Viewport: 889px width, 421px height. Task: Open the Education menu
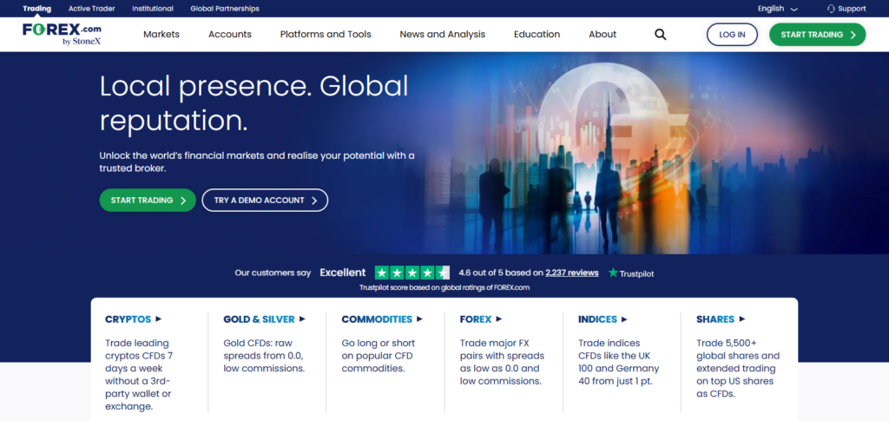point(537,34)
